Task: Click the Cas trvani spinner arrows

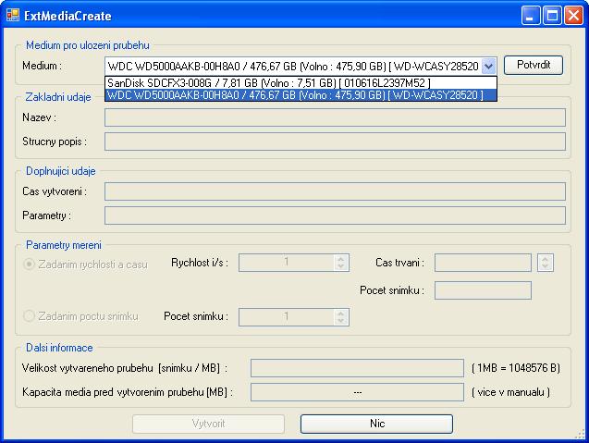Action: pyautogui.click(x=545, y=263)
